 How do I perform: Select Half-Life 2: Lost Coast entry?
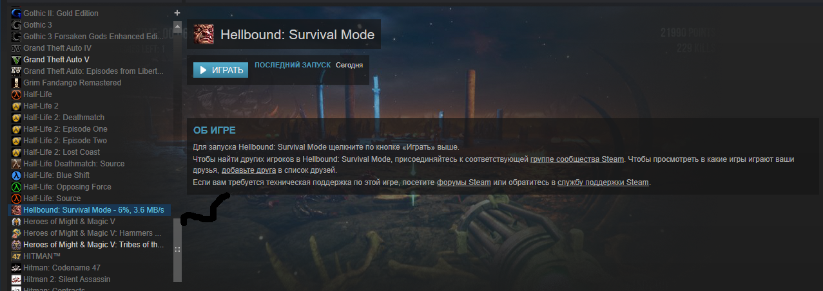(90, 152)
